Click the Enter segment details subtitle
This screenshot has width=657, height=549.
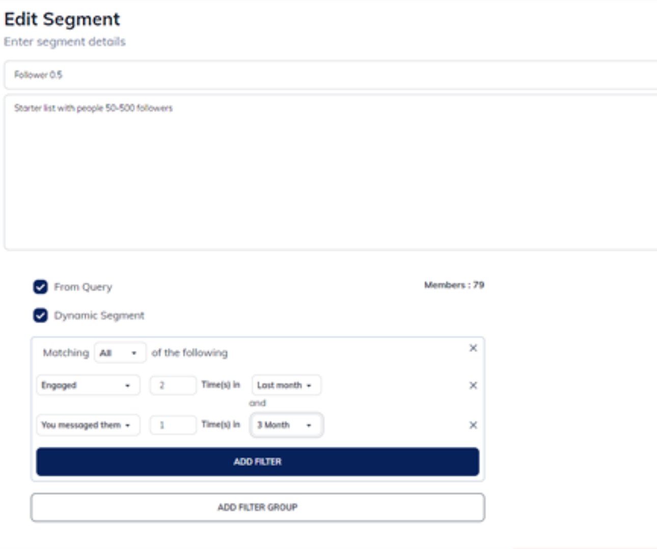[65, 42]
